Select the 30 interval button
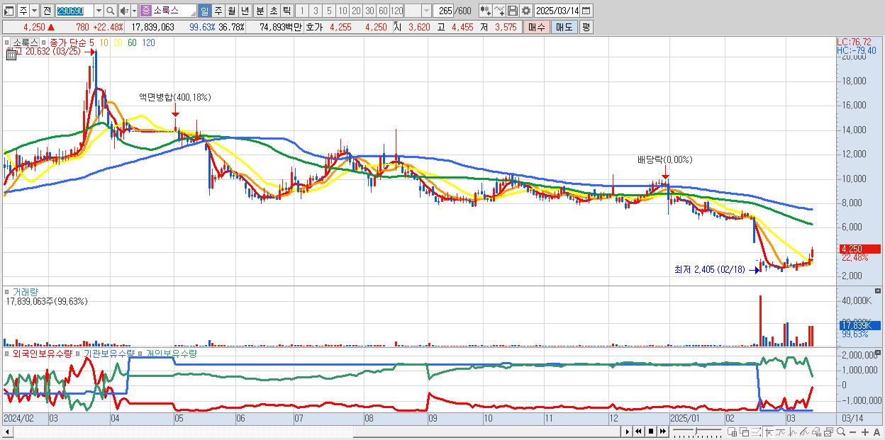 [x=369, y=11]
